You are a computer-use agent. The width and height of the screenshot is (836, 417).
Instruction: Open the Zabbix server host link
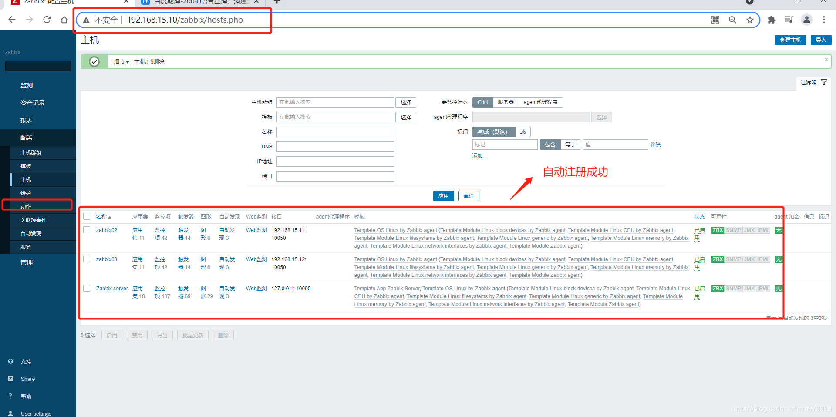(112, 289)
